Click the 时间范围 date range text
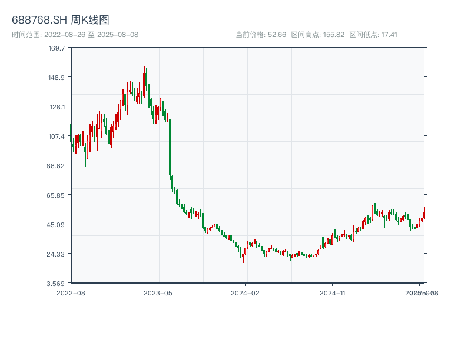This screenshot has width=471, height=353. point(75,35)
